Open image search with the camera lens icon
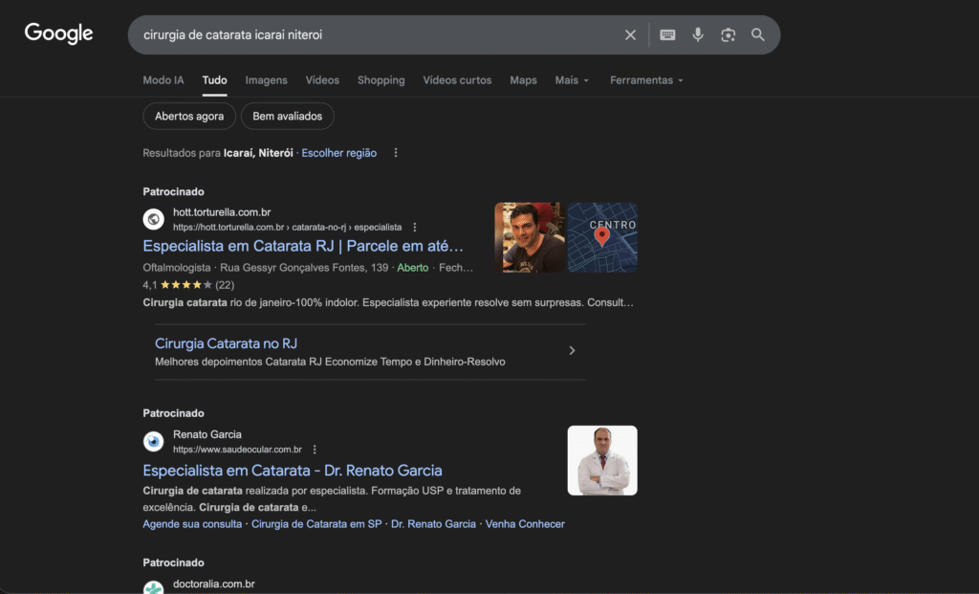Viewport: 979px width, 594px height. (x=728, y=35)
